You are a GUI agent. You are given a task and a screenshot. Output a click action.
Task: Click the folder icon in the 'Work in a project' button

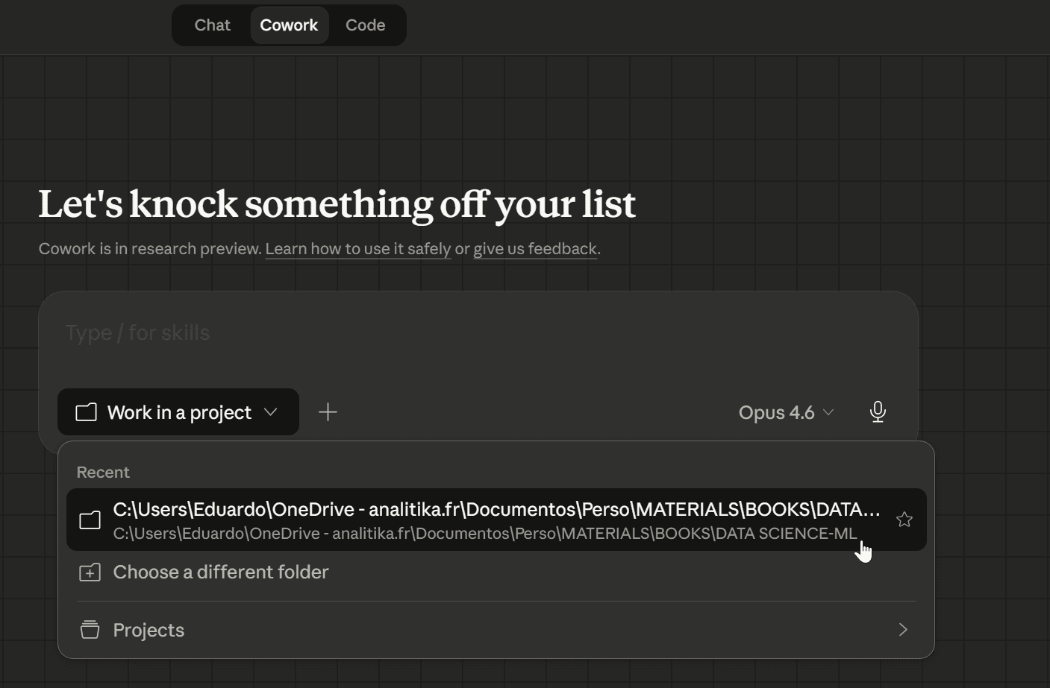point(87,412)
